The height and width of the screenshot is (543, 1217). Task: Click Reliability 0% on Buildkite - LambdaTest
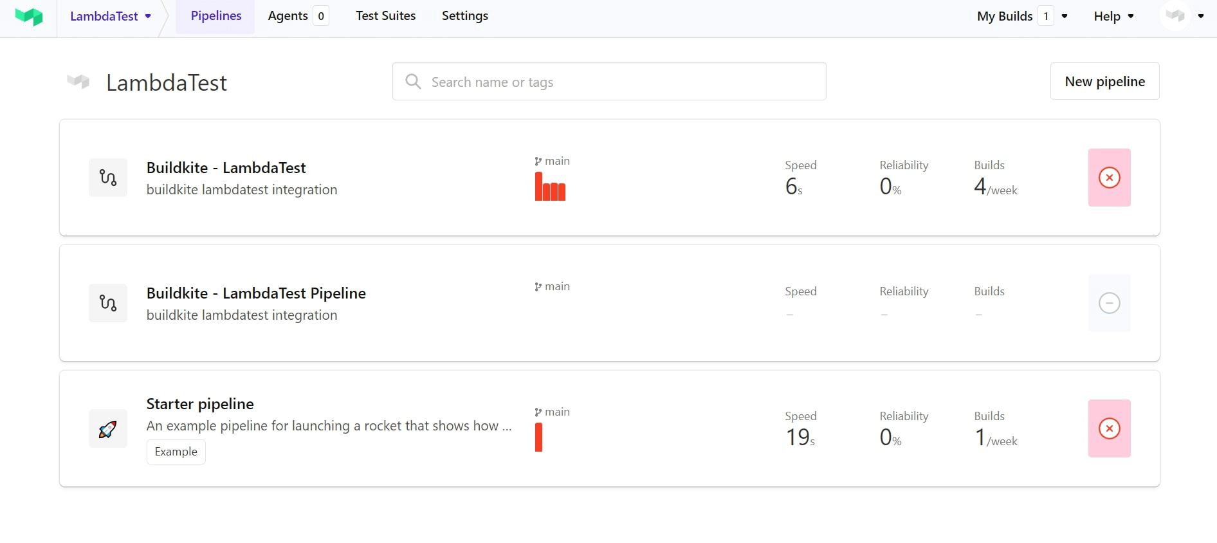coord(904,178)
